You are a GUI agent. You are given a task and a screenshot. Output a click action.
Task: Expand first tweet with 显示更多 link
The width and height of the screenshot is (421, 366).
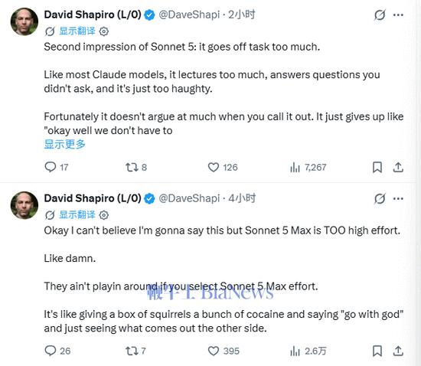pyautogui.click(x=65, y=144)
